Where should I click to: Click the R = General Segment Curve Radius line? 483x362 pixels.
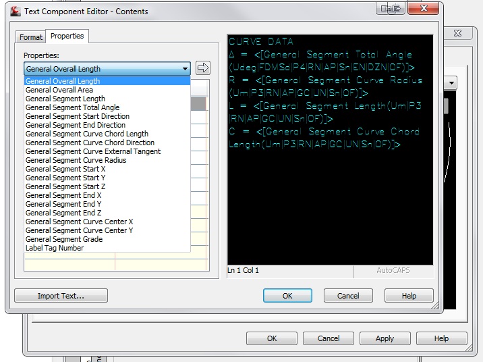point(326,86)
